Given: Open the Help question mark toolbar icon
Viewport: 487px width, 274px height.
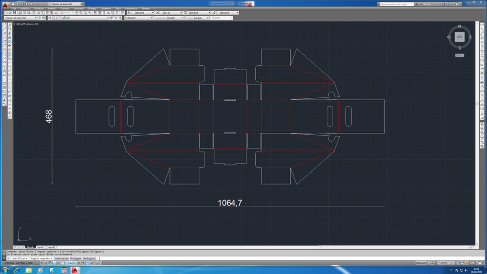Looking at the screenshot, I should point(123,13).
